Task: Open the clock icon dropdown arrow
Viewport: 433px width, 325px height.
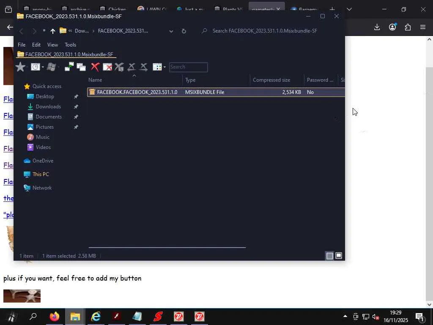Action: (x=43, y=67)
